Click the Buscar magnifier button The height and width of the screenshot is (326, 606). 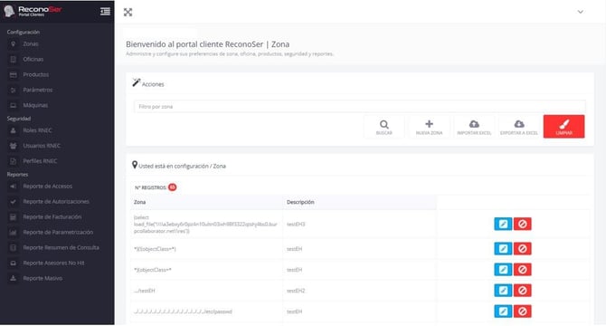[x=383, y=127]
